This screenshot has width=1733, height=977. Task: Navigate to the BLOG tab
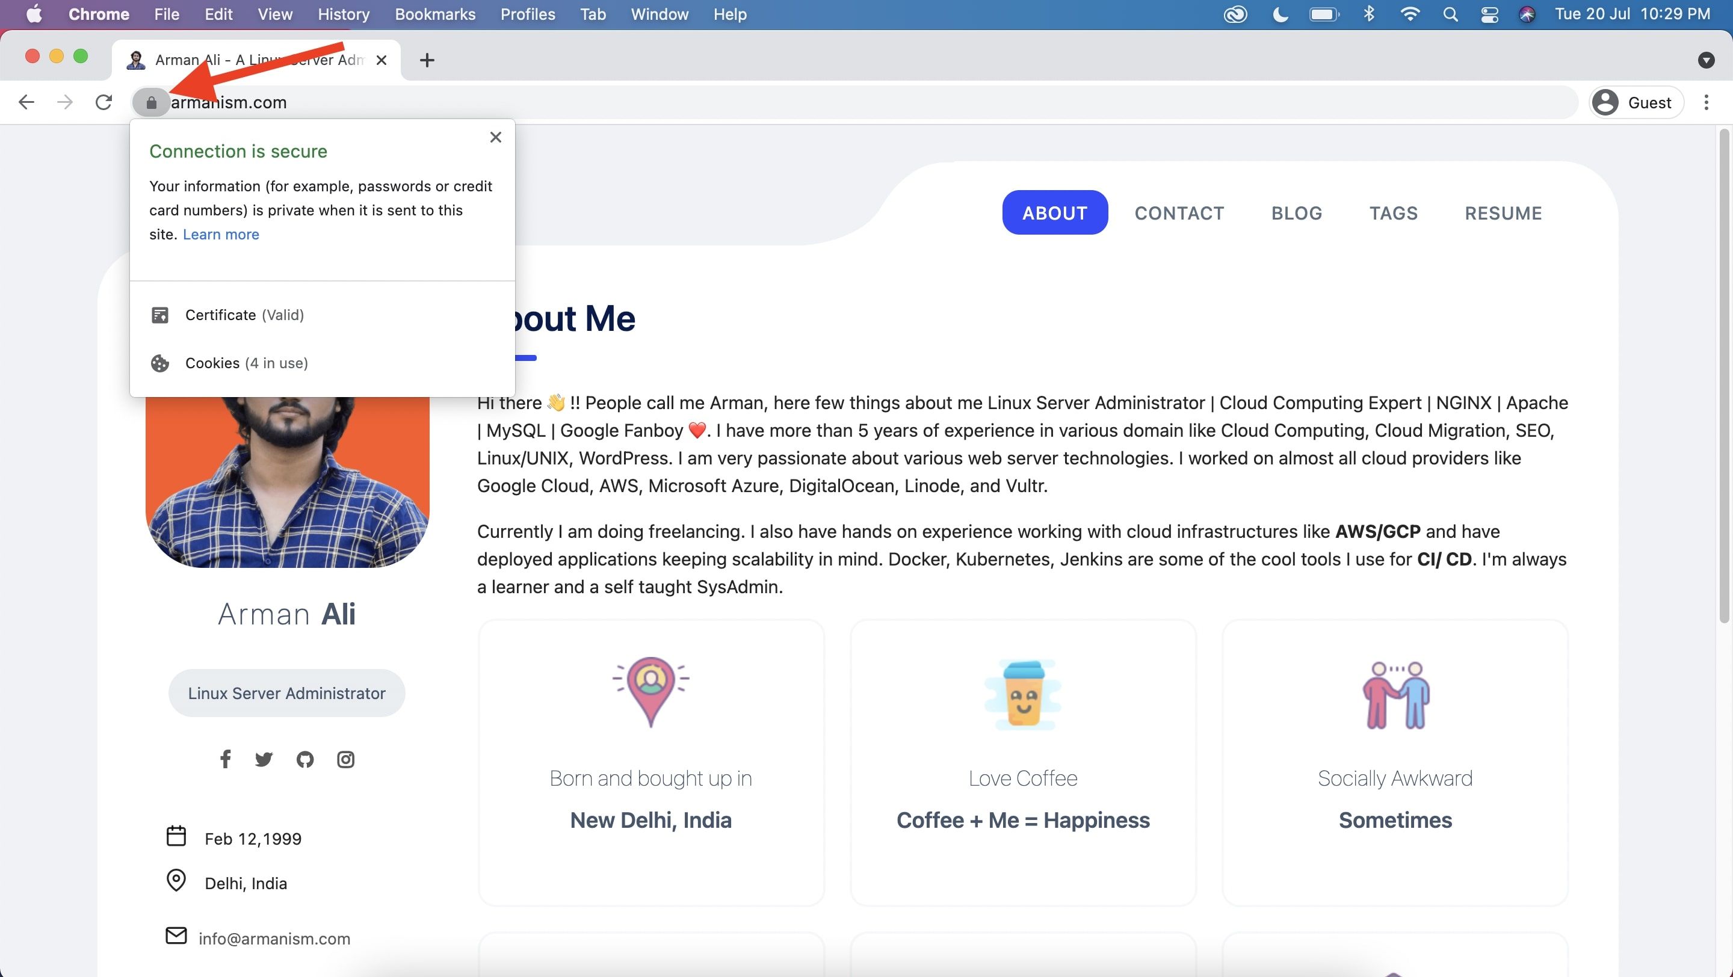1296,213
